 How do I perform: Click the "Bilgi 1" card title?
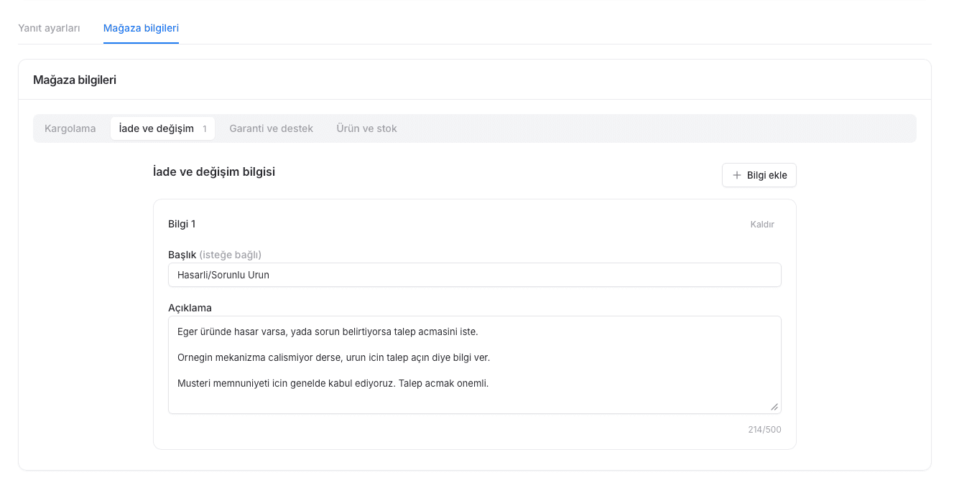(182, 224)
